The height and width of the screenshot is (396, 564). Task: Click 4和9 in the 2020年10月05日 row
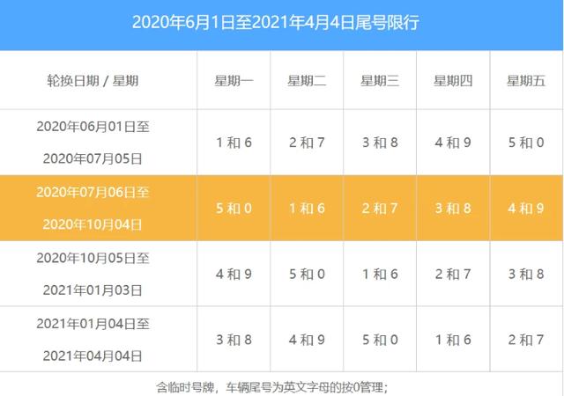coord(234,275)
